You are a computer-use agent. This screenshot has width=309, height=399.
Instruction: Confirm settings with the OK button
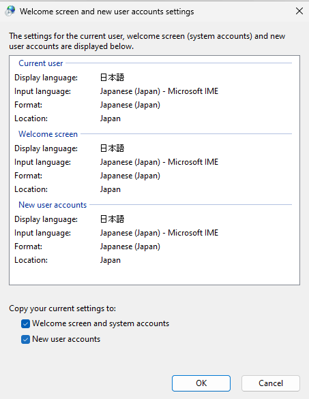(x=201, y=383)
